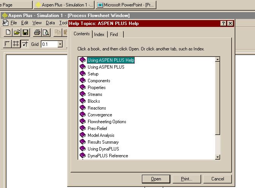Switch to the Find tab
This screenshot has height=188, width=255.
(x=114, y=34)
